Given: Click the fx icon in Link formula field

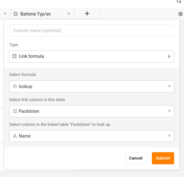Looking at the screenshot, I should pos(14,56).
